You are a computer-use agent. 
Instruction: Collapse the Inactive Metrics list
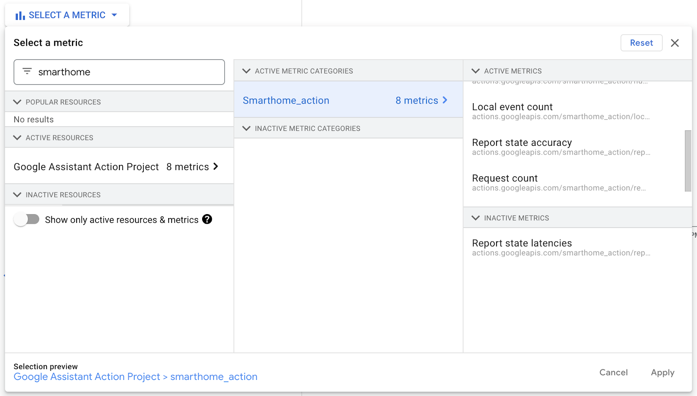[476, 218]
